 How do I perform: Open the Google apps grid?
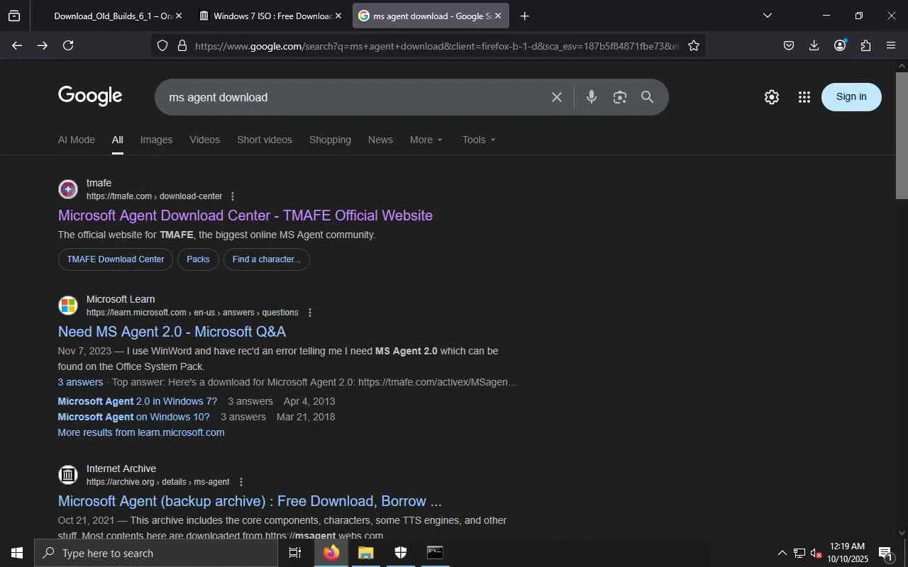(804, 97)
